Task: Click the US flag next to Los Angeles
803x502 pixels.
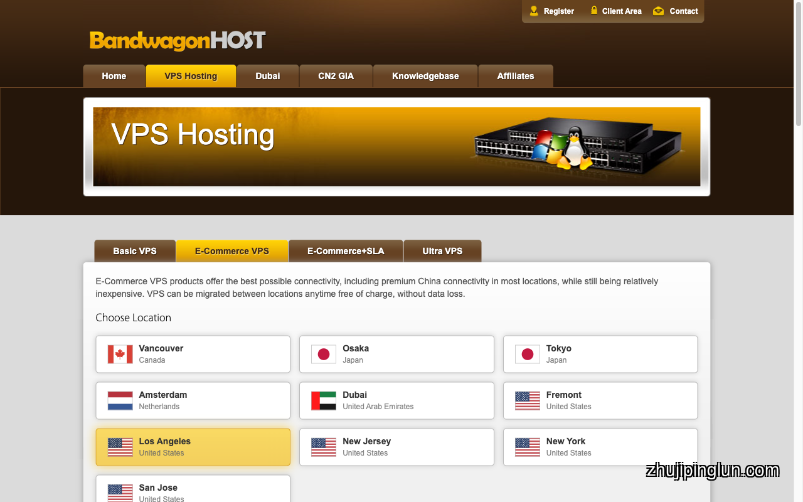Action: pyautogui.click(x=120, y=447)
